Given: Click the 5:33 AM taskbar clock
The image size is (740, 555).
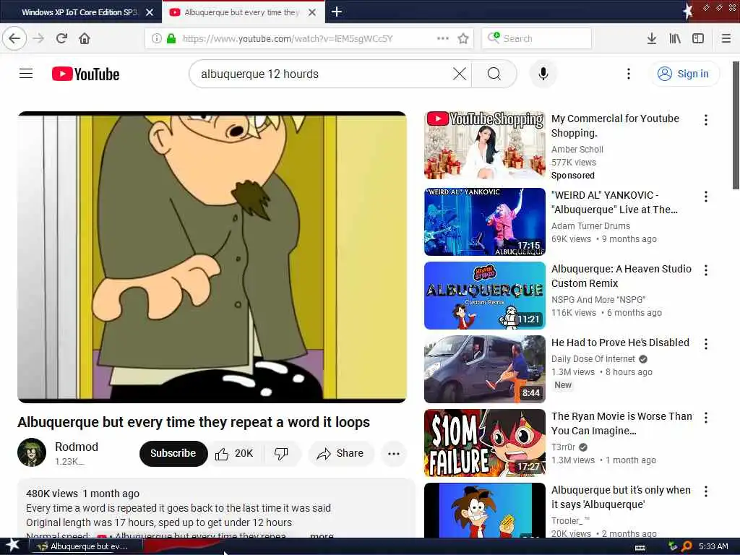Looking at the screenshot, I should coord(713,546).
